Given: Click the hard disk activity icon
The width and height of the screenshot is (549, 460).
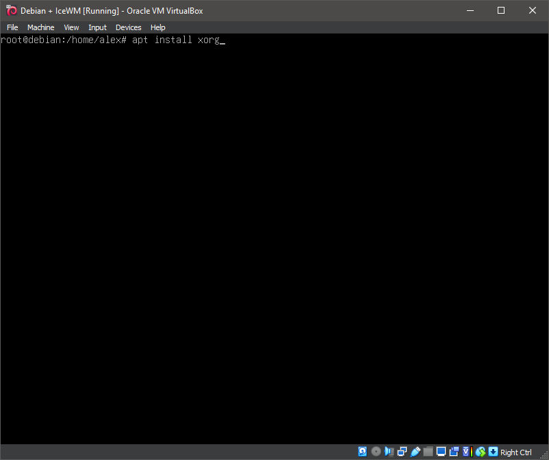Looking at the screenshot, I should 362,452.
